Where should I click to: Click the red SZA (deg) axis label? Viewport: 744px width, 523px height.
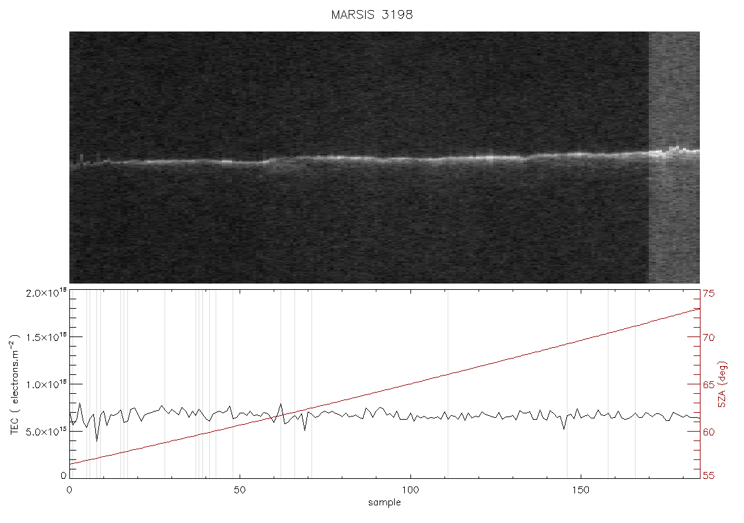click(722, 384)
